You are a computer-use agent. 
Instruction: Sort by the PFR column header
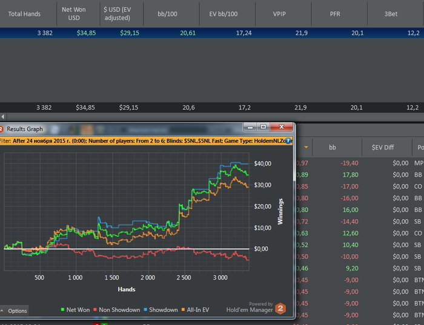[339, 14]
